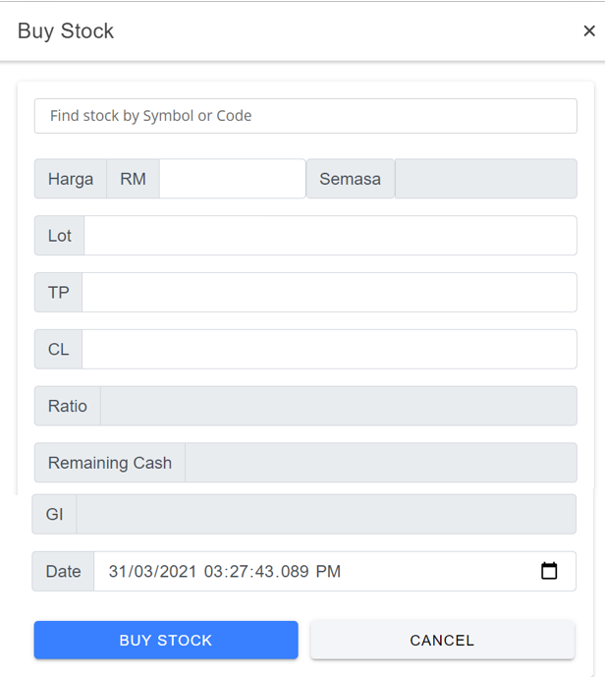Click the Remaining Cash value field

coord(381,463)
